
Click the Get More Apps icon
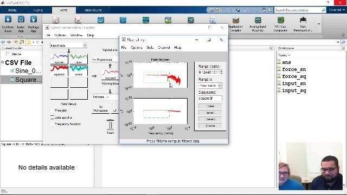pyautogui.click(x=8, y=19)
